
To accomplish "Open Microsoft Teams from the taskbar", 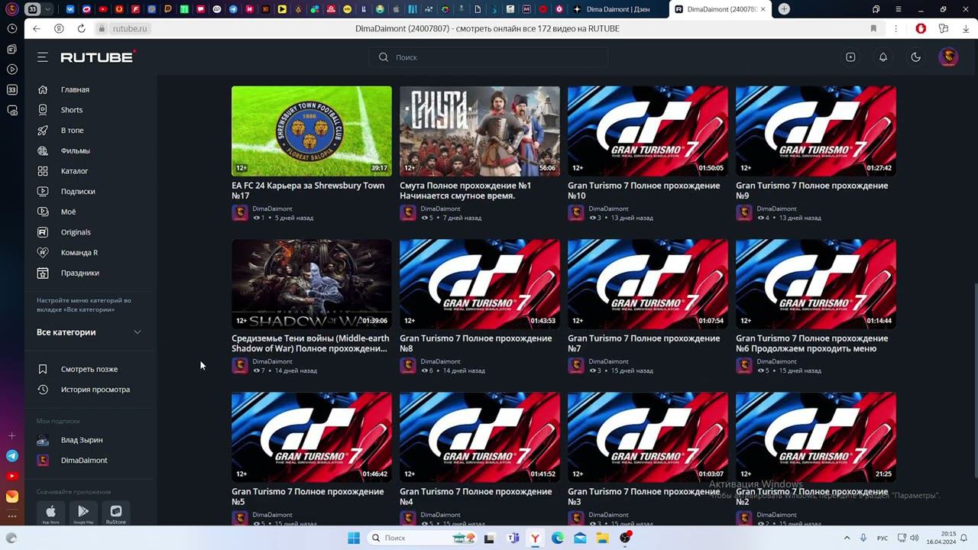I will click(x=513, y=538).
